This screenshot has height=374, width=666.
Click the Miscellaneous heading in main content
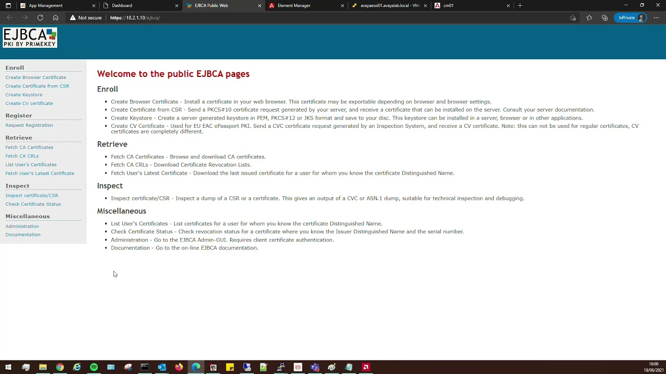(121, 211)
